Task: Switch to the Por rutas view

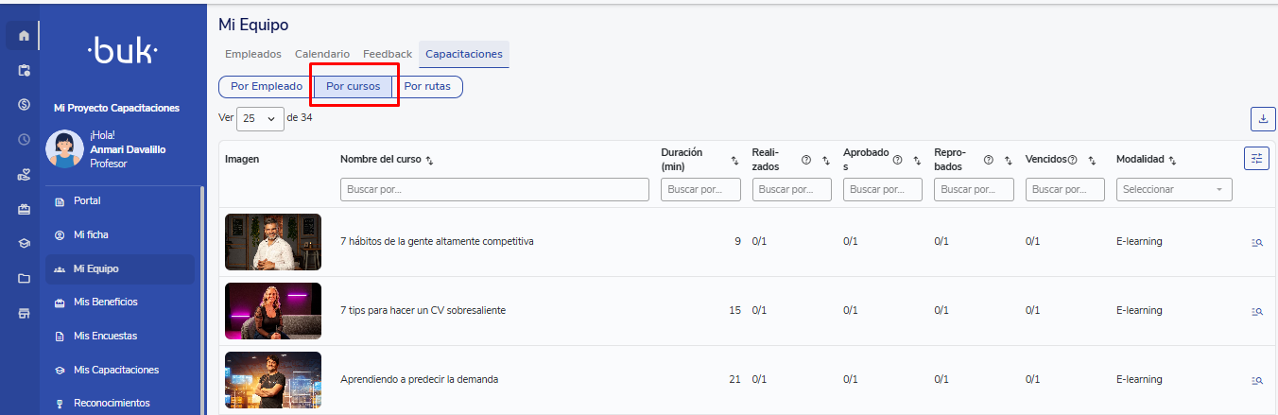Action: pos(427,87)
